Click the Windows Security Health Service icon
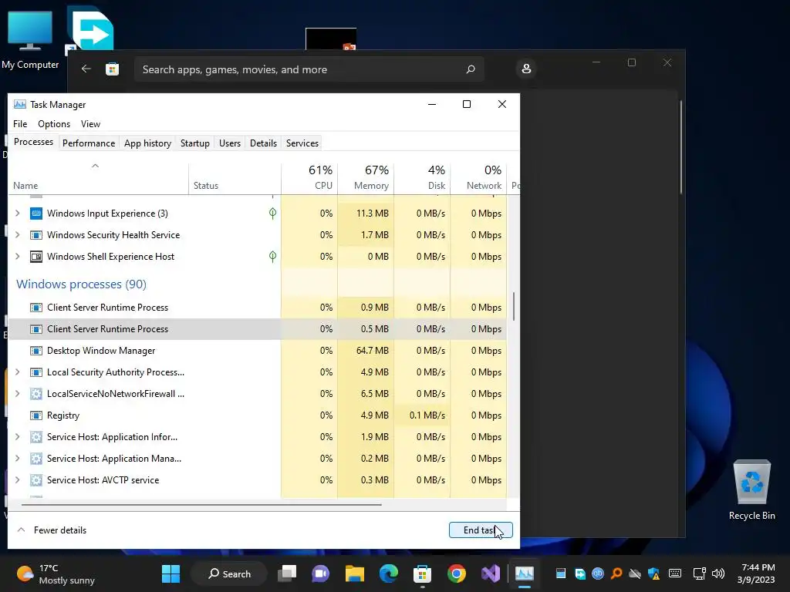 35,235
